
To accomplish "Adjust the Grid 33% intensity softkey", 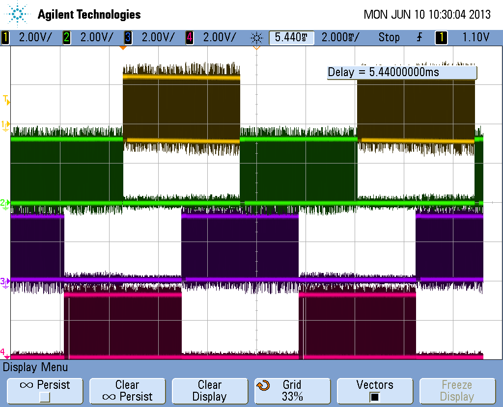I will [292, 391].
